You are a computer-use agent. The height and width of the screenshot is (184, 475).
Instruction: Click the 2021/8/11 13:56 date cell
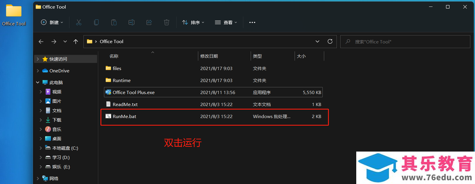(218, 93)
